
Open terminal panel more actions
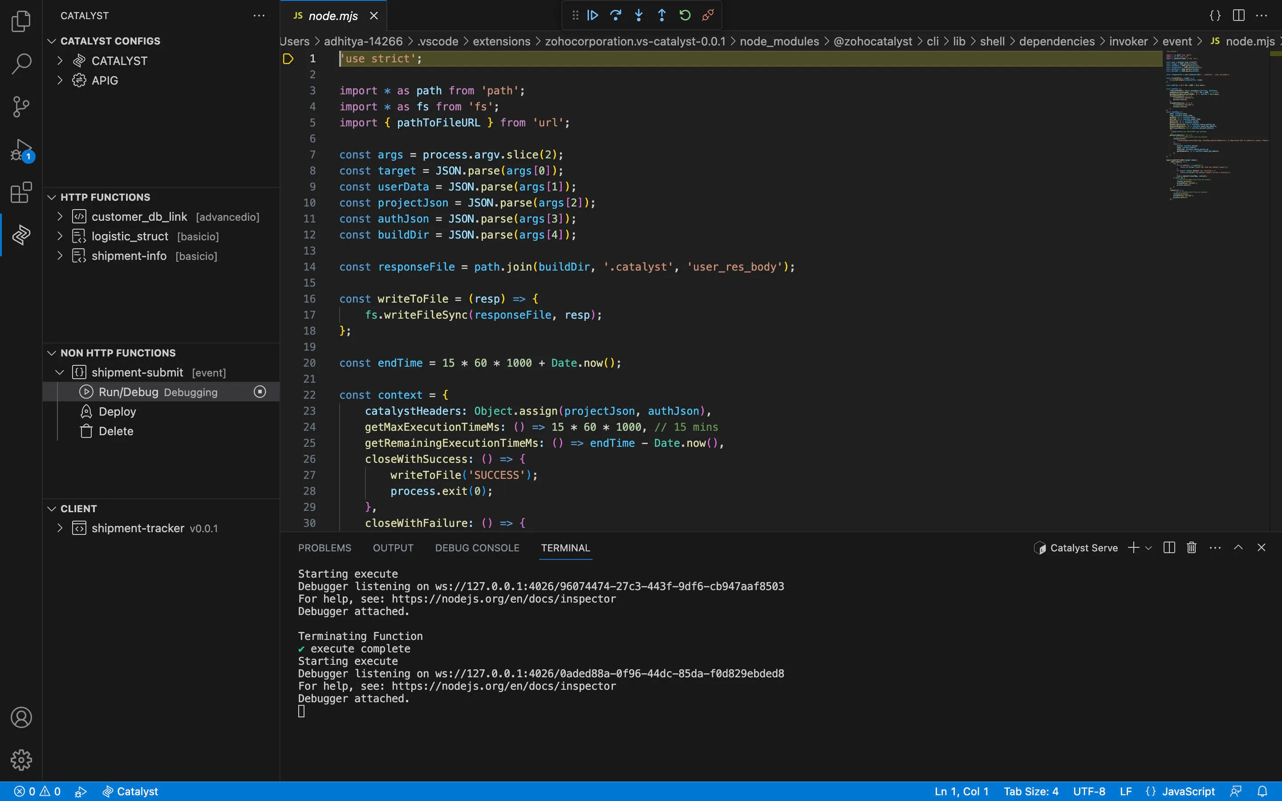point(1215,547)
